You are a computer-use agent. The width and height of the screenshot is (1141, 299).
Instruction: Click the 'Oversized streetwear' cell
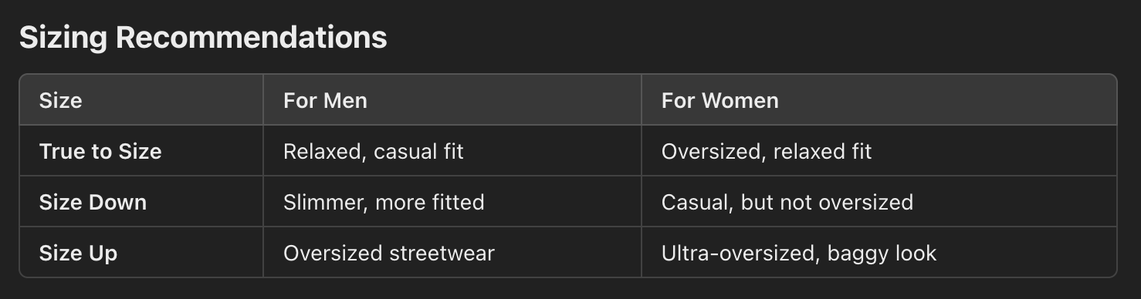tap(389, 253)
